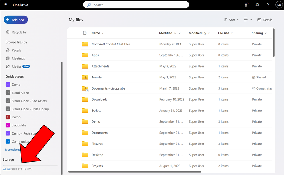Screen dimensions: 284x175
Task: Open the SU account profile avatar
Action: pos(278,5)
